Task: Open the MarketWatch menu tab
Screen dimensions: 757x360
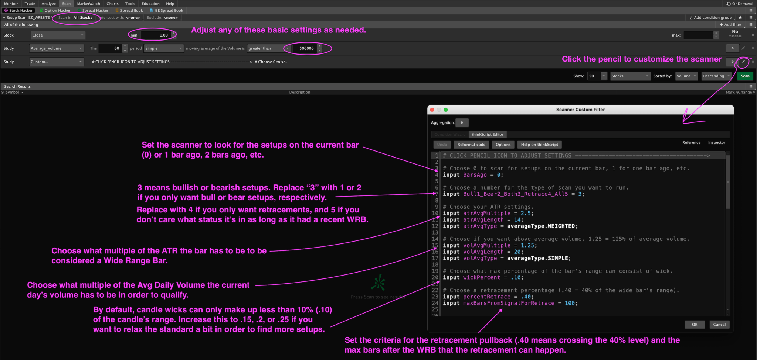Action: [x=88, y=4]
